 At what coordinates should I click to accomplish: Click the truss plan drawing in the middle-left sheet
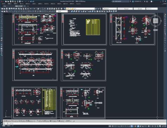coord(35,62)
